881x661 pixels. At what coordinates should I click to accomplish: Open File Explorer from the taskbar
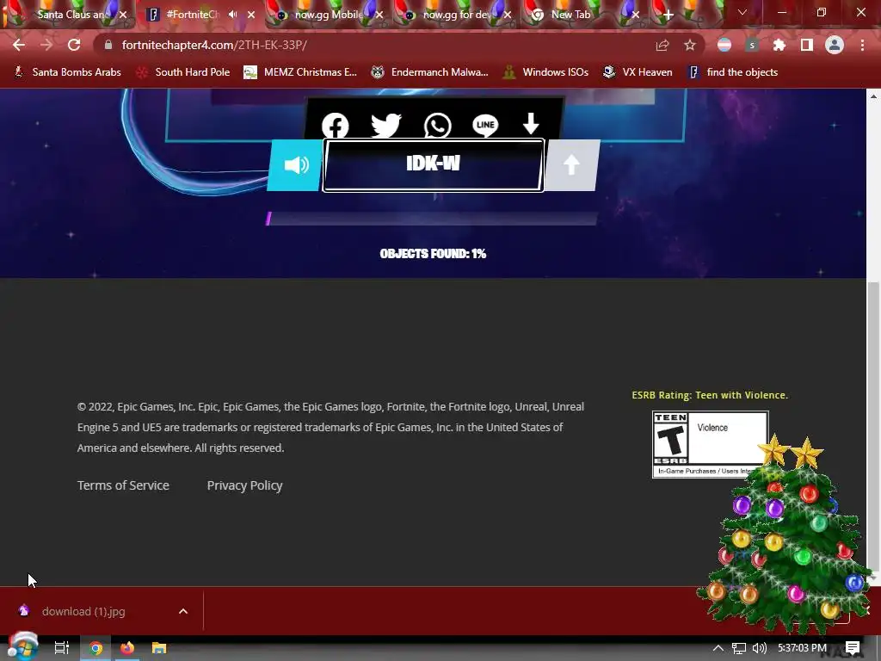coord(159,647)
